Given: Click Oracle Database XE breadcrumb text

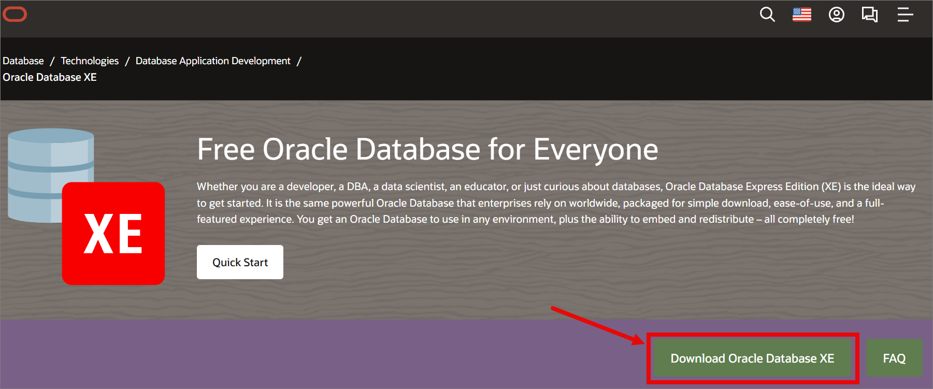Looking at the screenshot, I should click(x=50, y=77).
